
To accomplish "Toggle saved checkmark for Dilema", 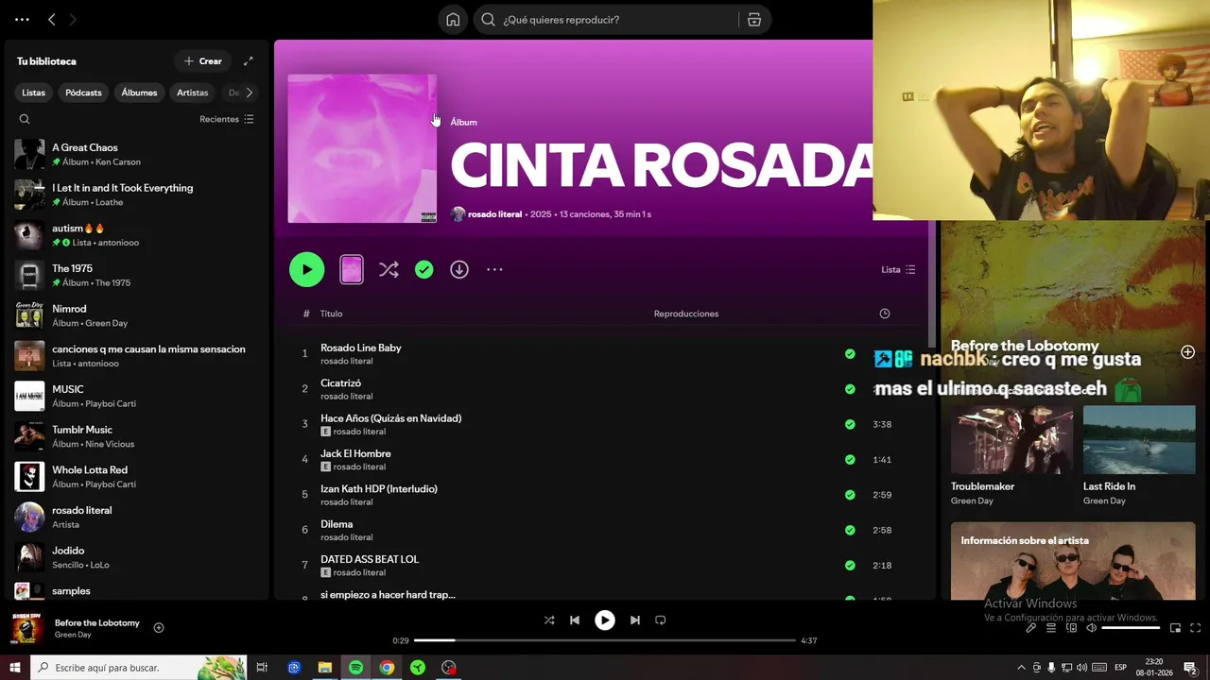I will [850, 530].
